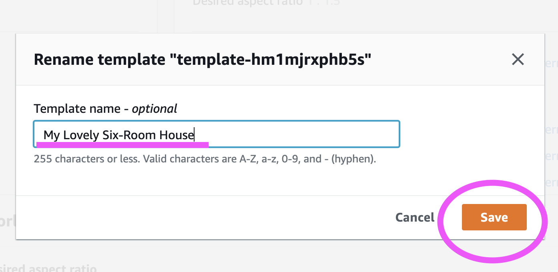
Task: Close the Rename template dialog via X
Action: (518, 60)
